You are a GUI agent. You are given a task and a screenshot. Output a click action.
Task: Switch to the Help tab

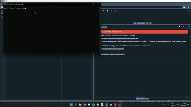click(135, 23)
